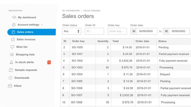
Task: Go to Sales invoices page
Action: tap(26, 40)
